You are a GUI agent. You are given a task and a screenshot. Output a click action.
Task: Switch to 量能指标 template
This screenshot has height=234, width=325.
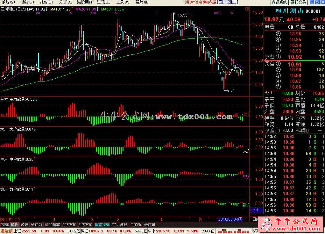point(102,225)
